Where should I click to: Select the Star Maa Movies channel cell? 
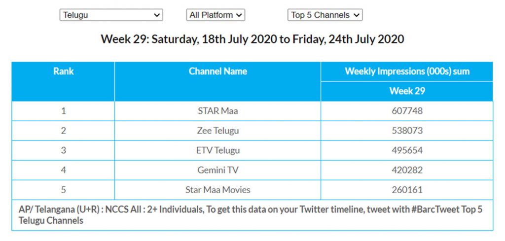click(217, 190)
